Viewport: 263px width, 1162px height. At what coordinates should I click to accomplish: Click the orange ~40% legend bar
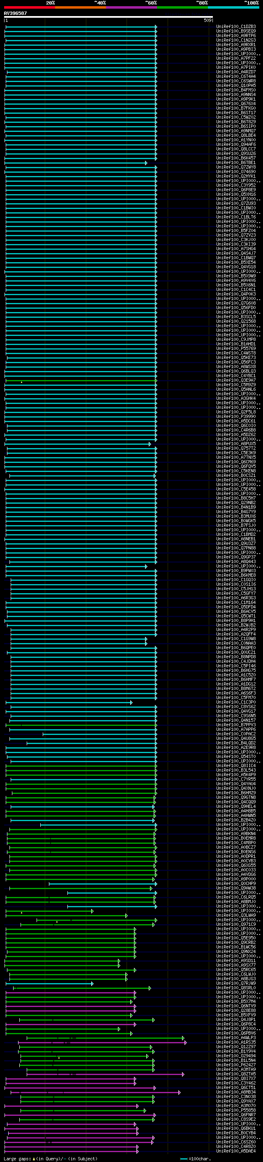pos(81,7)
